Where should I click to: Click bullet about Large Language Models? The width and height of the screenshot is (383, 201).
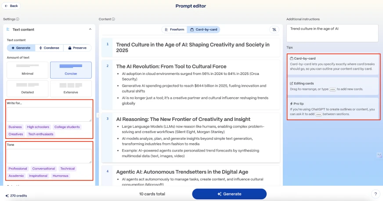(193, 129)
